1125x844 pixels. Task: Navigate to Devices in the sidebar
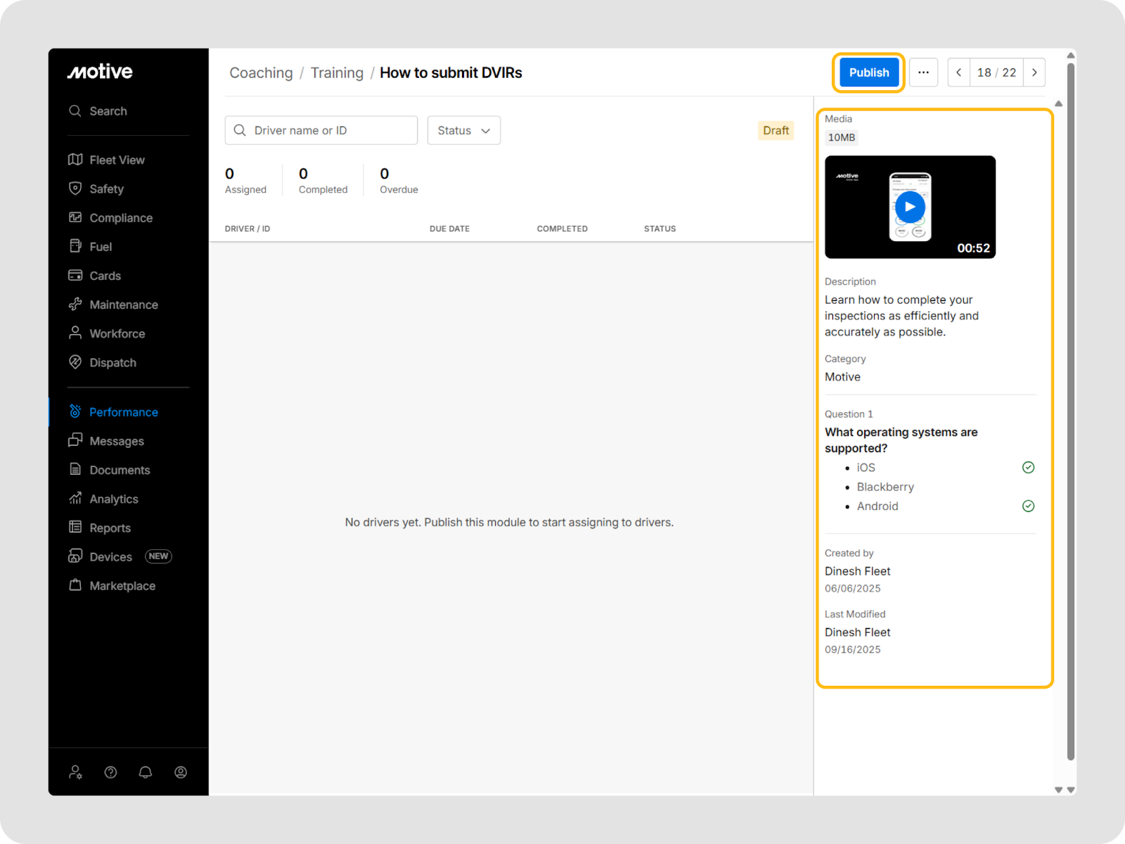[x=110, y=557]
